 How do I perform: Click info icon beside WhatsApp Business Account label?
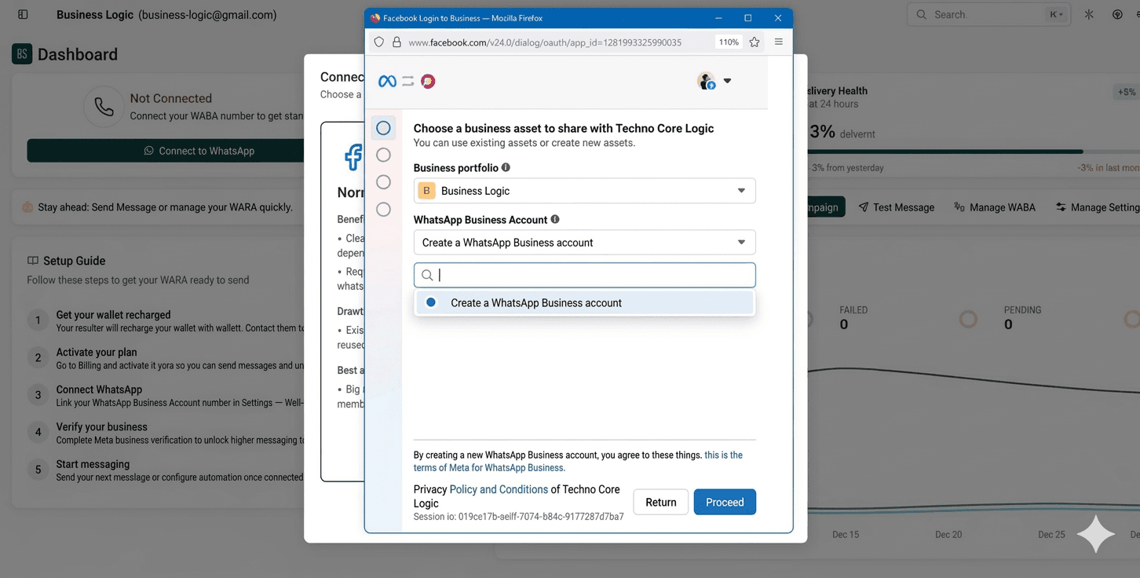coord(555,220)
